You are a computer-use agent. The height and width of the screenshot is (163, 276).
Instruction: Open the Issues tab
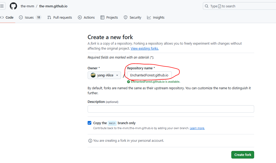click(x=30, y=17)
